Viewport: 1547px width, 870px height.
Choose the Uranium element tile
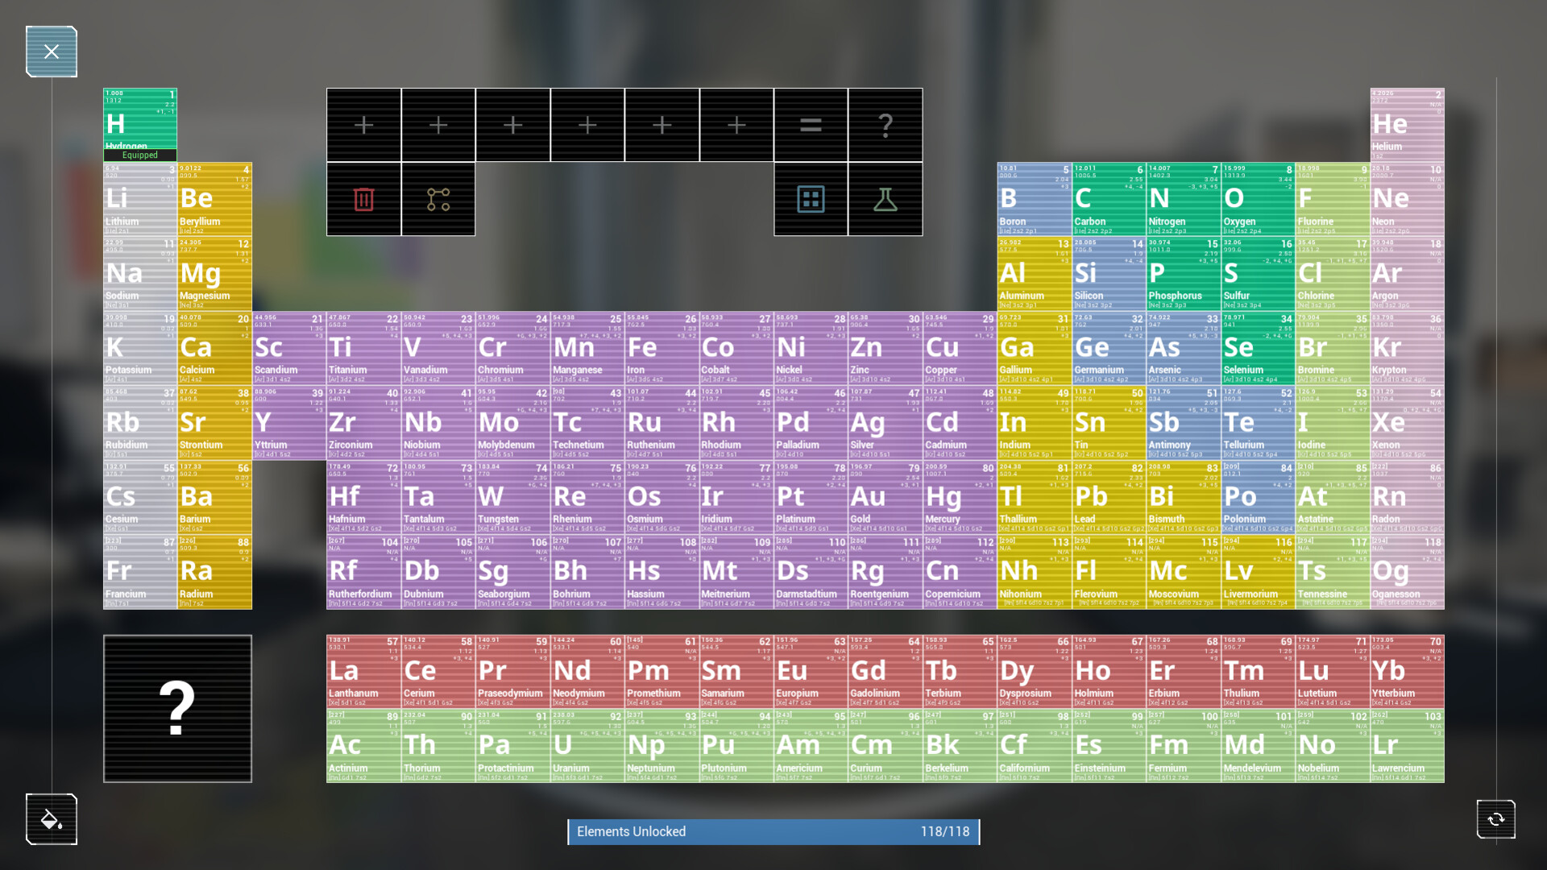pos(587,746)
